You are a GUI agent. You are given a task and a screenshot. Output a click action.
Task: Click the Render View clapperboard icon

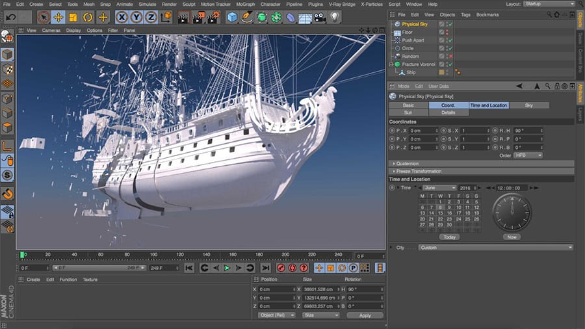pyautogui.click(x=183, y=18)
